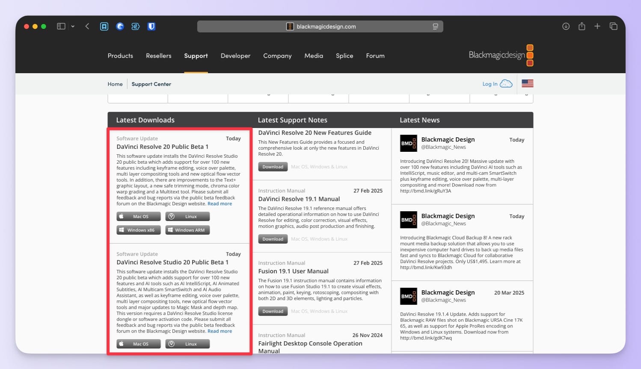The height and width of the screenshot is (369, 641).
Task: Open the Forum nav link
Action: [375, 56]
